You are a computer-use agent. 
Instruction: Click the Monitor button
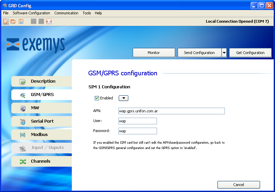click(x=154, y=53)
